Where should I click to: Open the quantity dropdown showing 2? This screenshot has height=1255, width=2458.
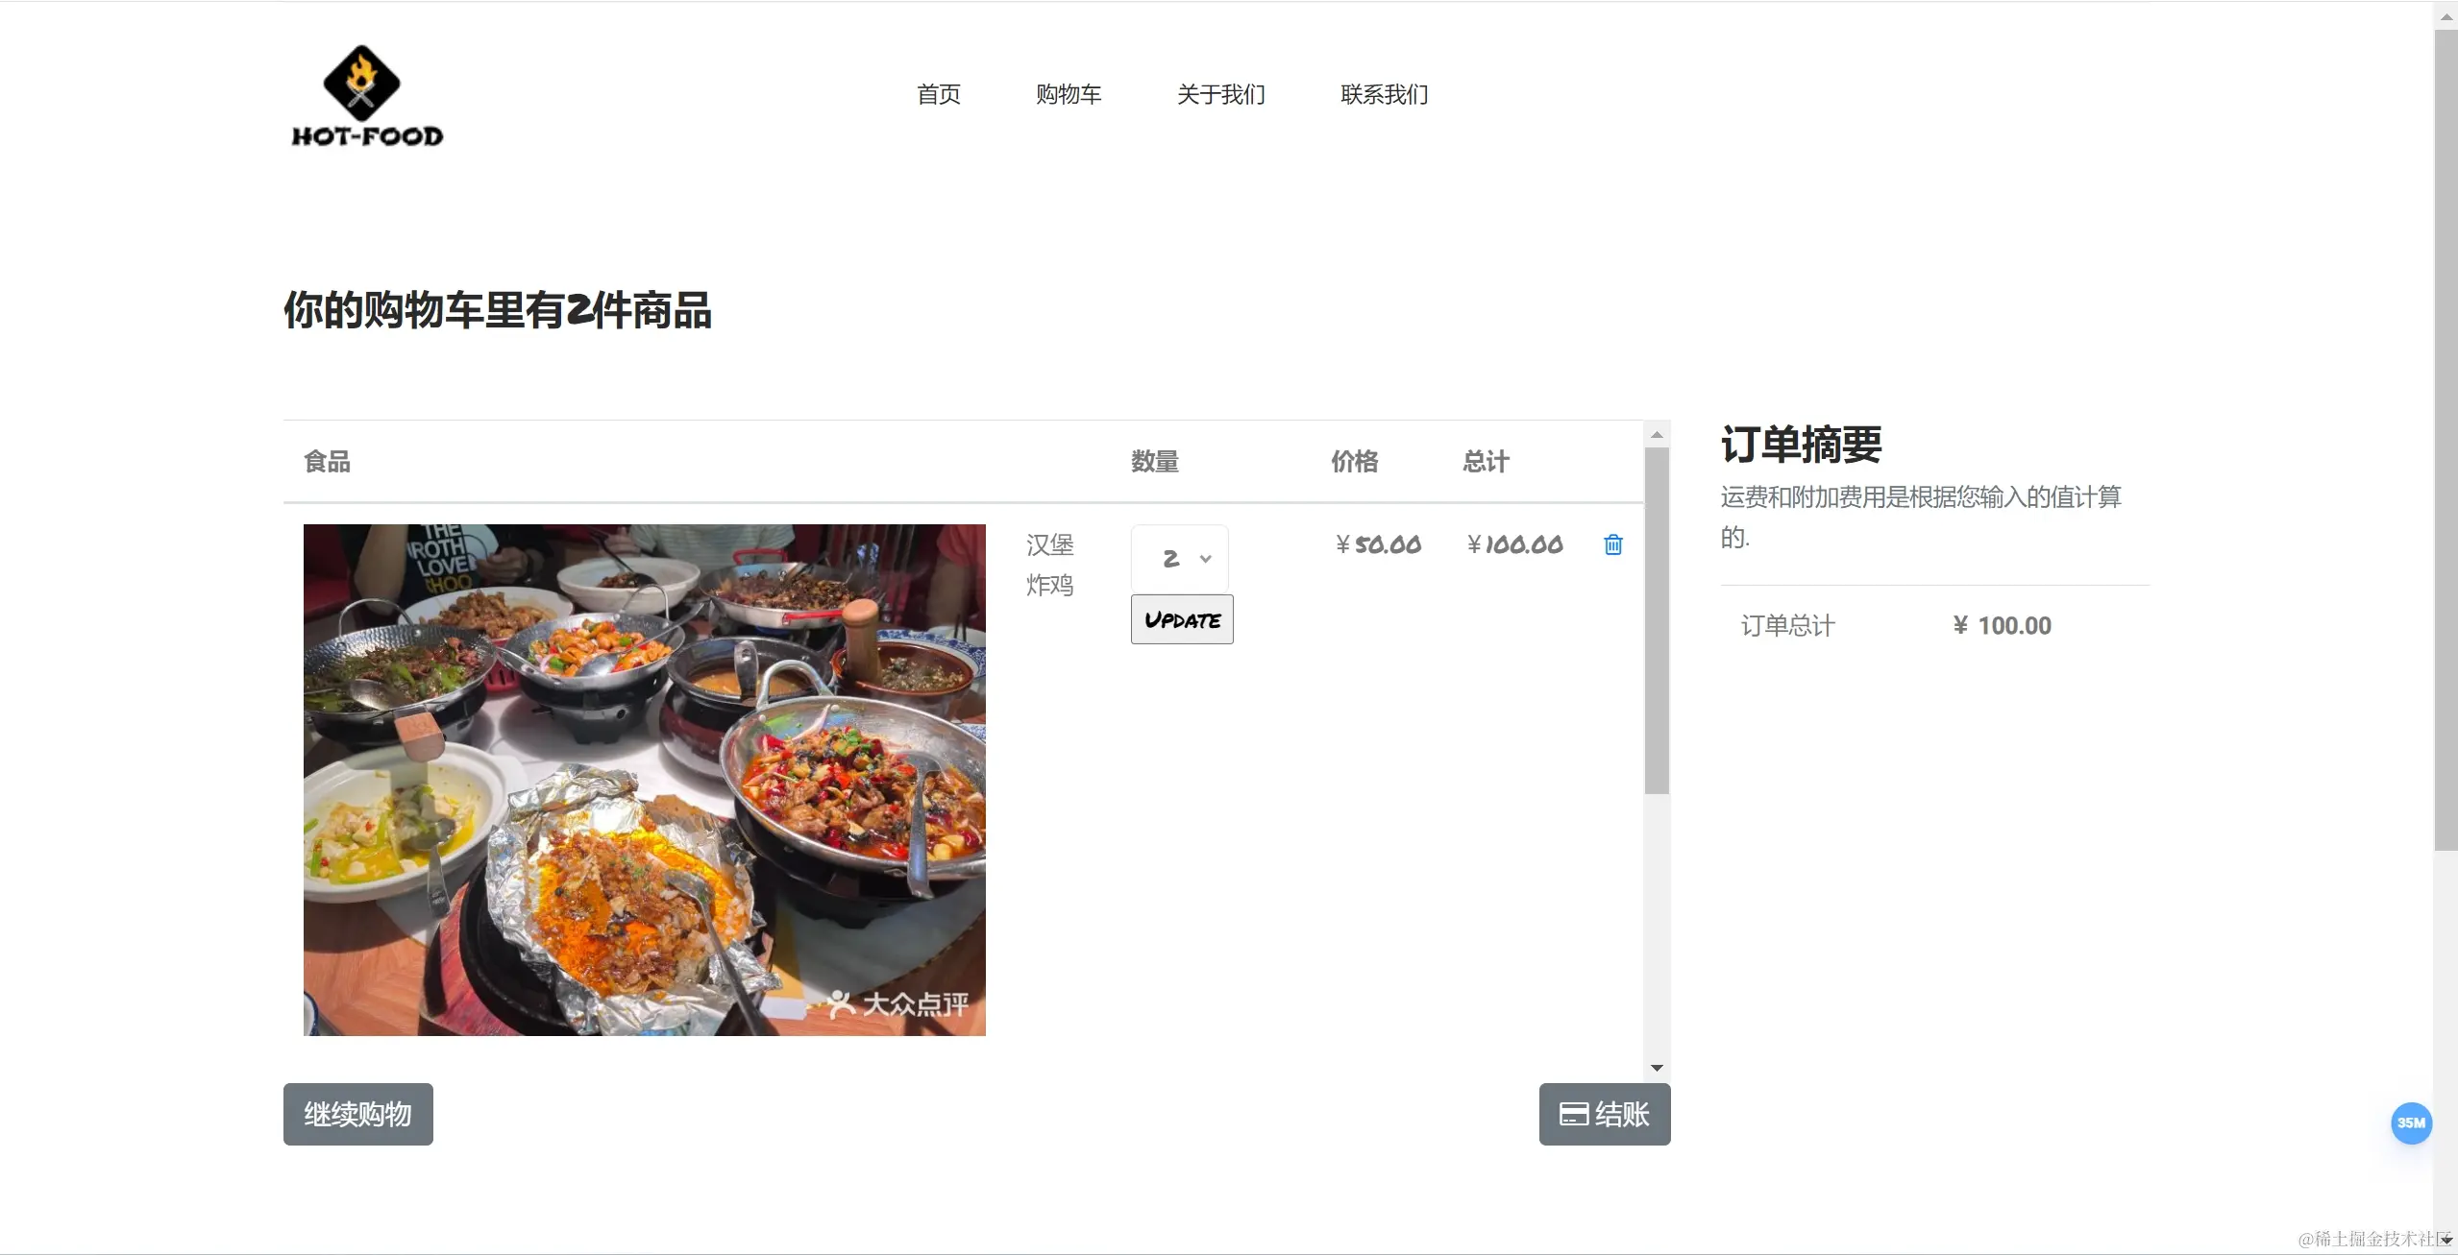pos(1178,558)
